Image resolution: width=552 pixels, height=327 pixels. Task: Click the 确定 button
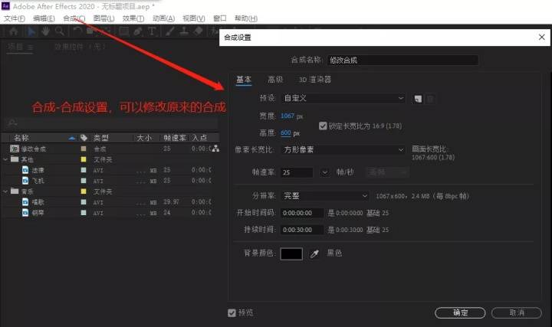(460, 312)
